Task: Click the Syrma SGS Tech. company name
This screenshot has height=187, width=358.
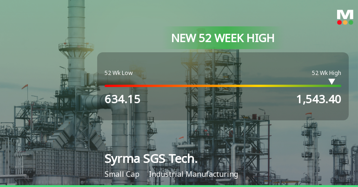Action: pyautogui.click(x=151, y=159)
